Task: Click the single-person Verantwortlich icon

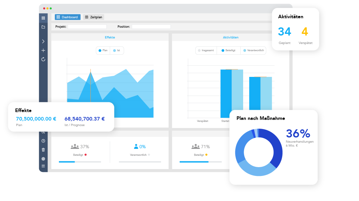Action: click(x=136, y=147)
